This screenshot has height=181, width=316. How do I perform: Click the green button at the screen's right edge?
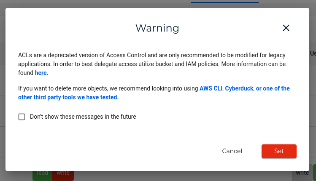coord(314,173)
